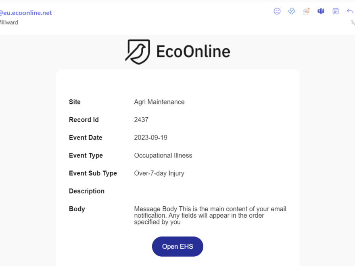Click the Description field label
Viewport: 355px width, 266px height.
[x=87, y=191]
